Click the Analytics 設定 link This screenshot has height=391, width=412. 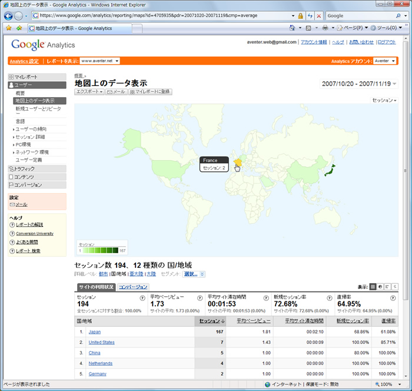(x=24, y=61)
